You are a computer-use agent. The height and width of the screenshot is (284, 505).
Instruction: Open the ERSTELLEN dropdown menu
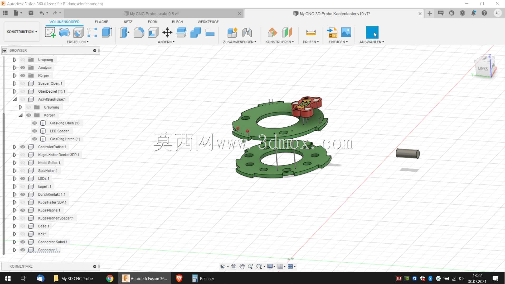[x=77, y=42]
